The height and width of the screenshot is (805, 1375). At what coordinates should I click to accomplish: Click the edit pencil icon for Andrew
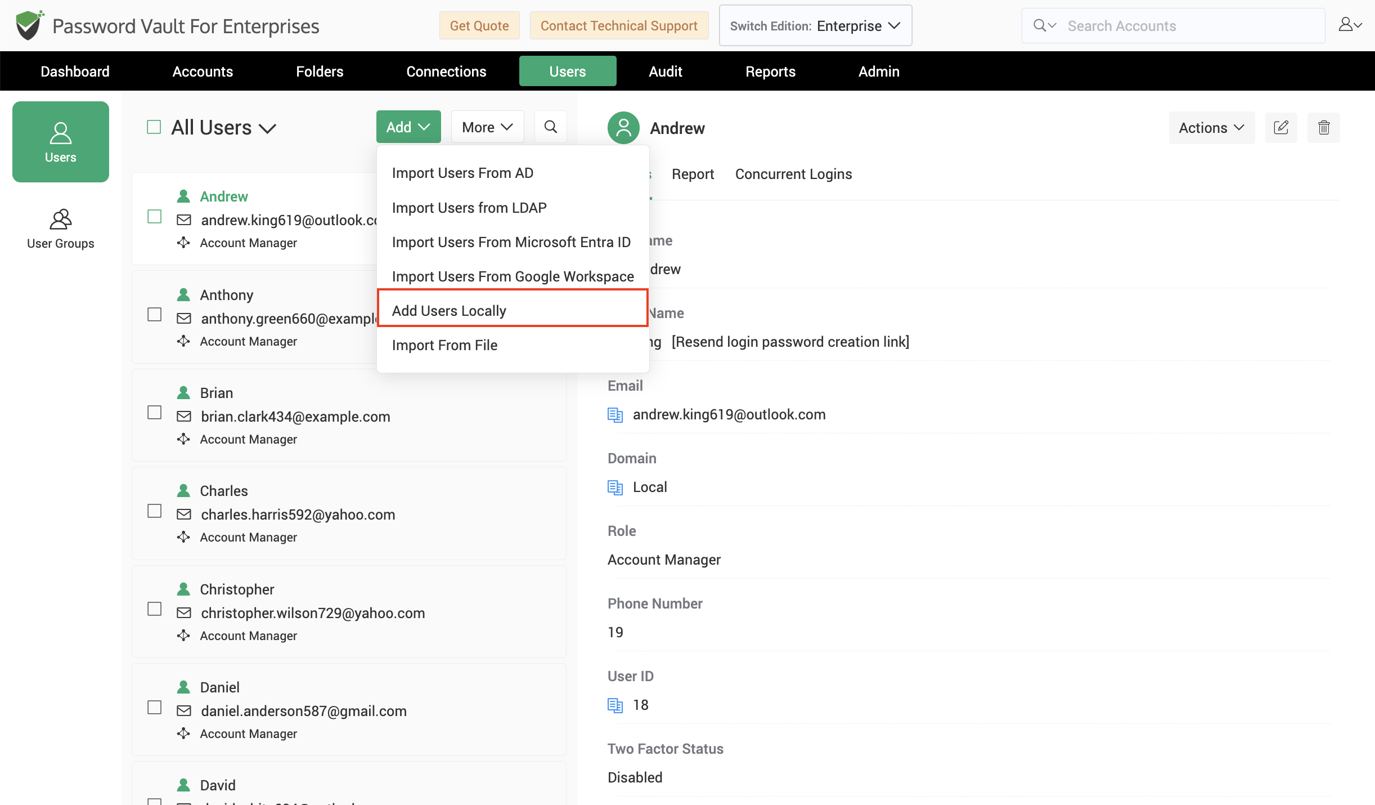click(x=1281, y=128)
